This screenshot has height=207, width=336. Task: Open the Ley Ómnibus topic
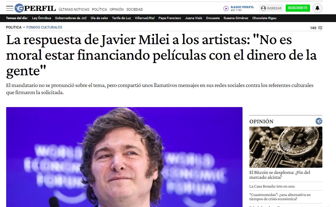click(x=42, y=18)
